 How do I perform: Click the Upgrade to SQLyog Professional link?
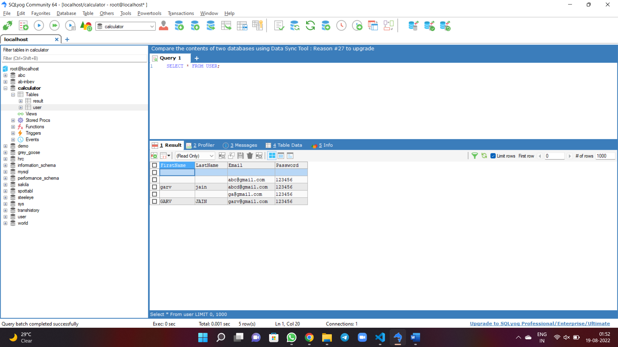pyautogui.click(x=540, y=324)
